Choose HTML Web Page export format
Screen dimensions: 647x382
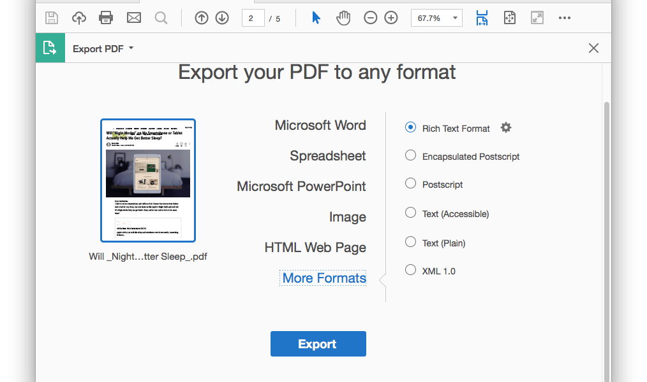click(315, 248)
